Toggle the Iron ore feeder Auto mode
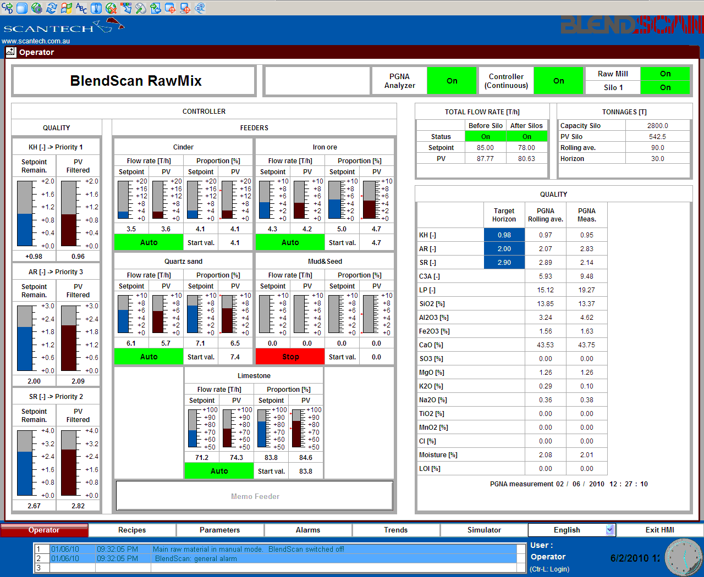 click(x=290, y=242)
